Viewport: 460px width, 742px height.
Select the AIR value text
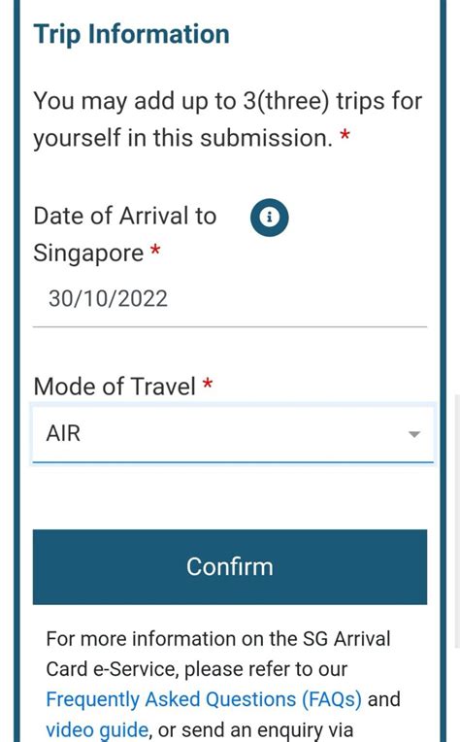point(63,433)
